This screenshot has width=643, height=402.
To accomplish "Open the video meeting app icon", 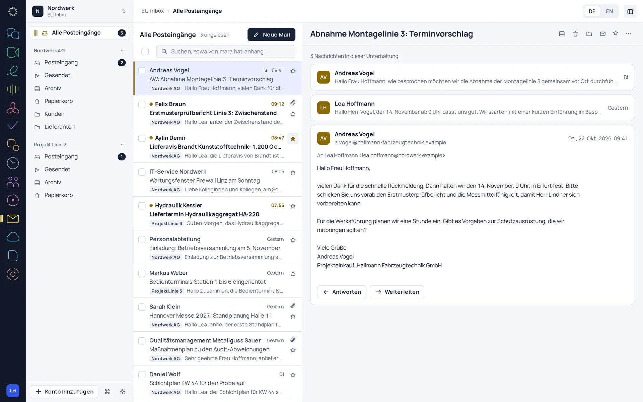I will coord(13,52).
